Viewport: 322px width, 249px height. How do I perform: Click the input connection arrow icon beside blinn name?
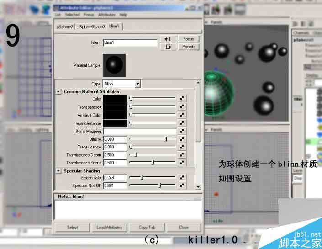point(168,39)
